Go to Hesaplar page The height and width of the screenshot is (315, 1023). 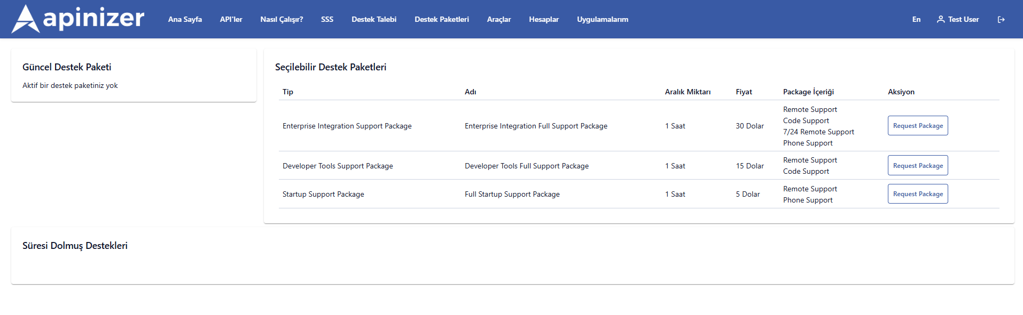tap(544, 19)
